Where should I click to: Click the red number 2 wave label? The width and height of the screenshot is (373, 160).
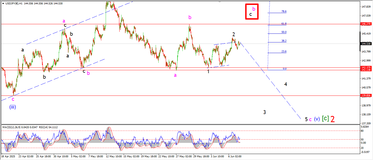click(x=333, y=119)
